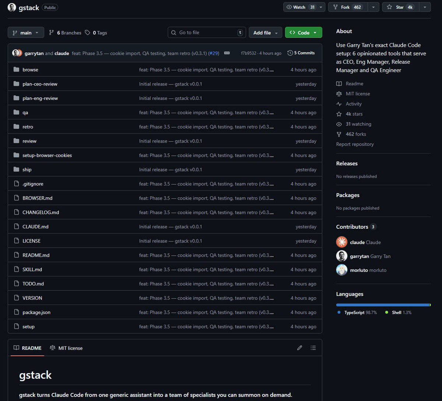Screen dimensions: 442x401
Task: Click Report repository
Action: click(355, 144)
